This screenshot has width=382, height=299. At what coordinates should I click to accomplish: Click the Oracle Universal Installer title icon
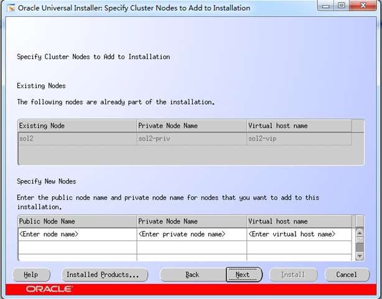pos(11,8)
